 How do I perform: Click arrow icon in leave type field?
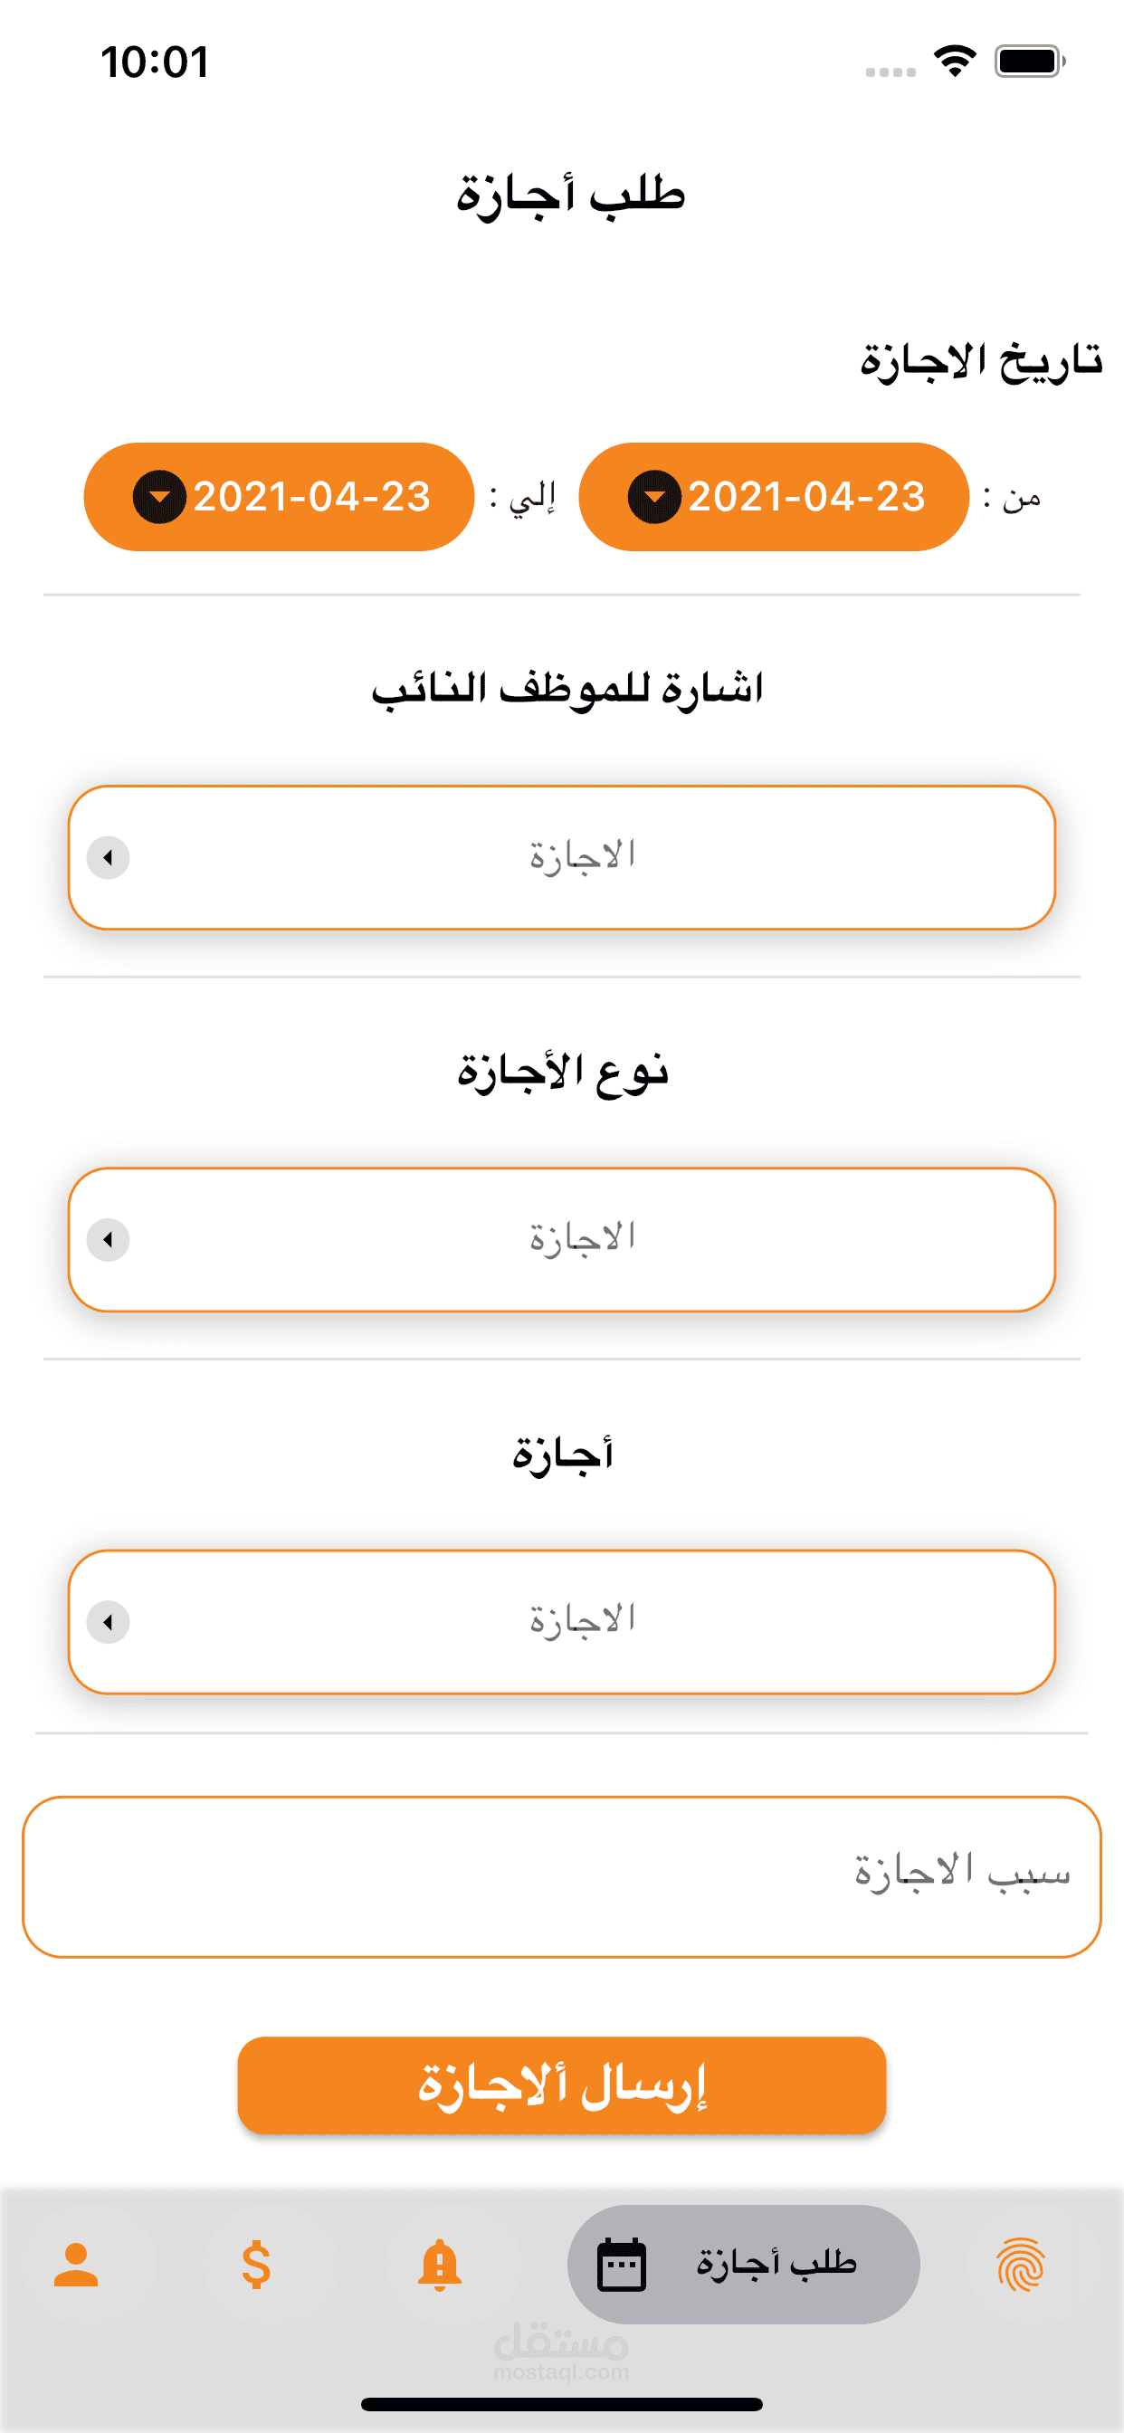click(x=108, y=1240)
